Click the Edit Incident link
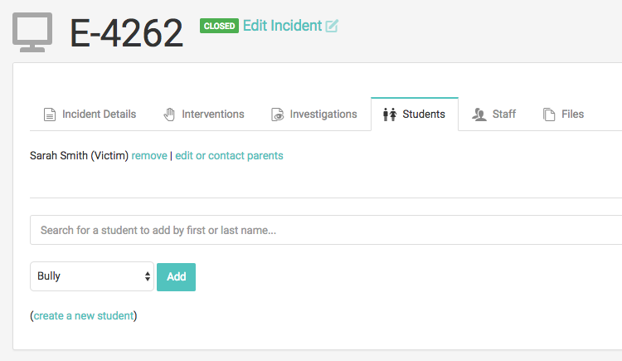 click(283, 26)
